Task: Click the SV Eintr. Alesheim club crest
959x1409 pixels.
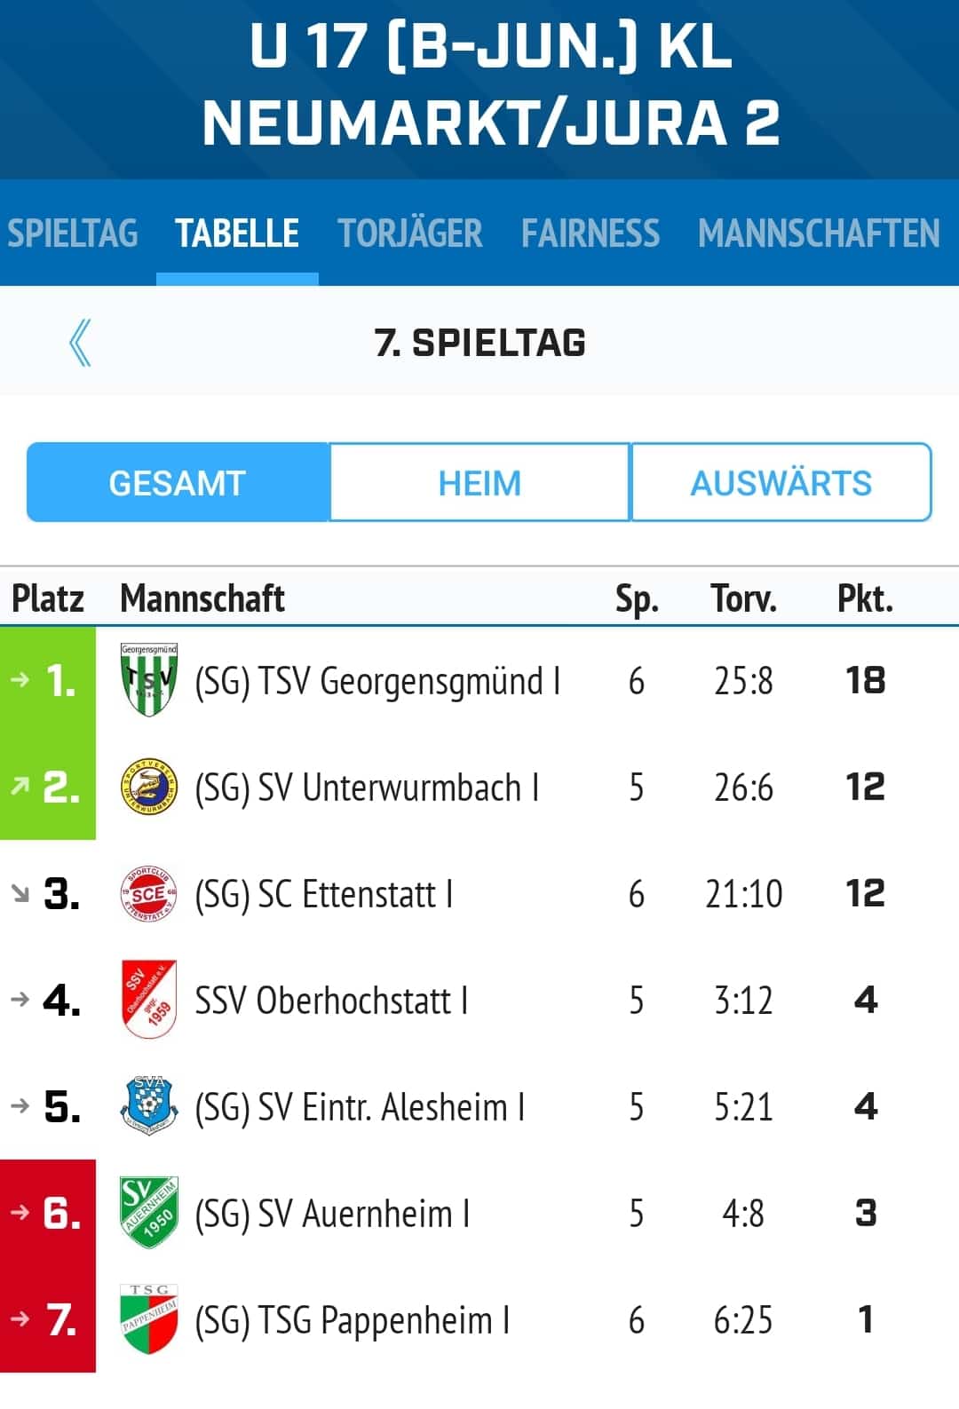Action: point(148,1106)
